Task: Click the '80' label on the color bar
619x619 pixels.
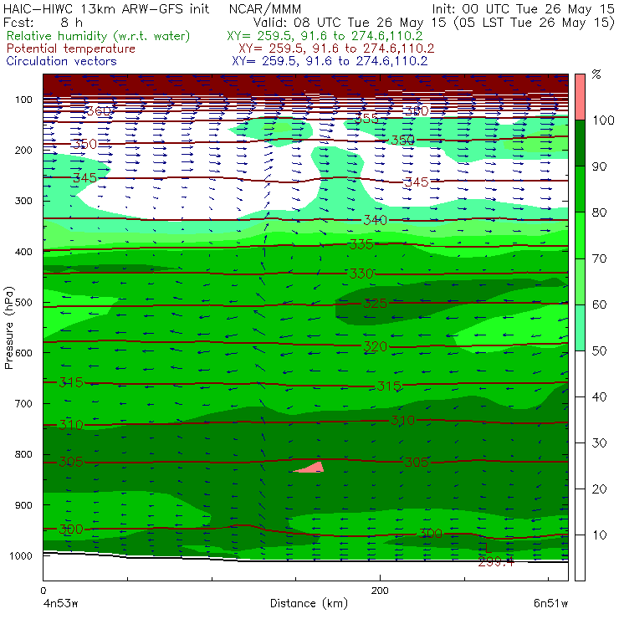Action: point(599,212)
